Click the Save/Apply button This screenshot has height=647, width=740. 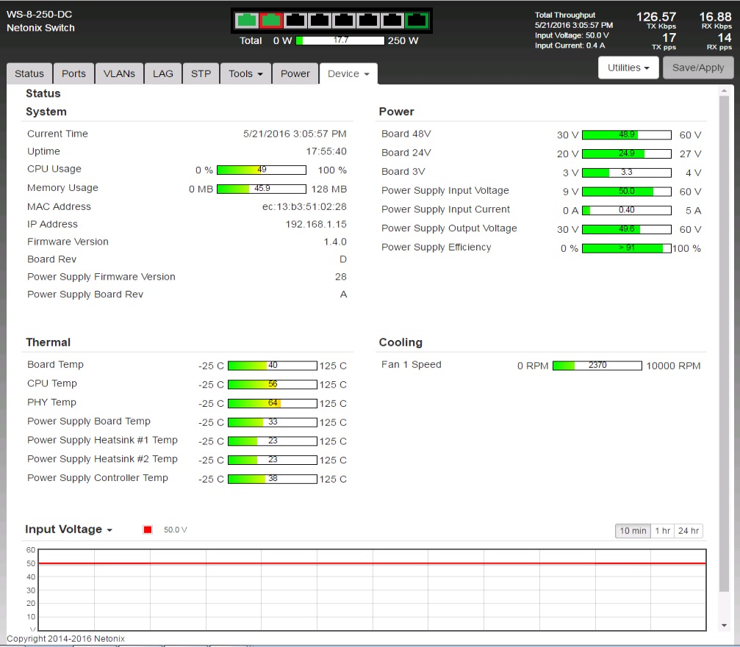[x=698, y=68]
